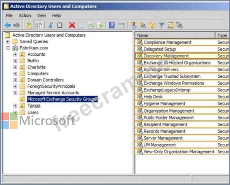Image resolution: width=230 pixels, height=185 pixels.
Task: Click the red Delete X icon
Action: coord(72,25)
